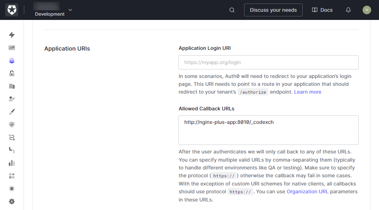Open the Extensions chip icon

12,188
